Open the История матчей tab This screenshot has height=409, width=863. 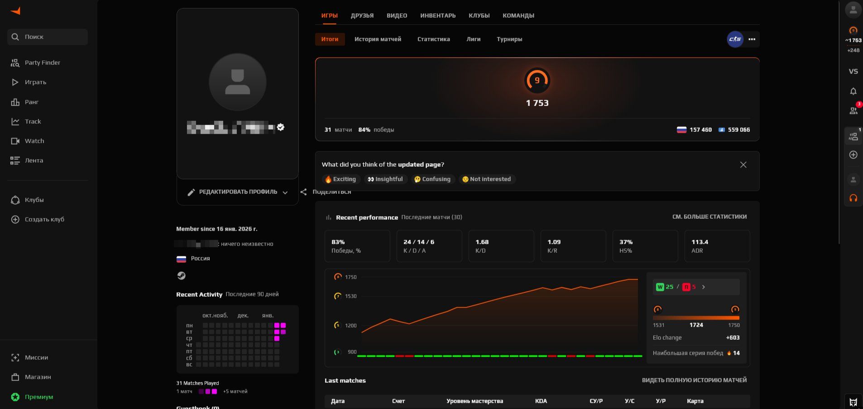click(378, 39)
